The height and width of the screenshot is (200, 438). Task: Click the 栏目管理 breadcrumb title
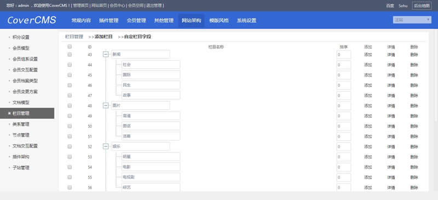[74, 37]
